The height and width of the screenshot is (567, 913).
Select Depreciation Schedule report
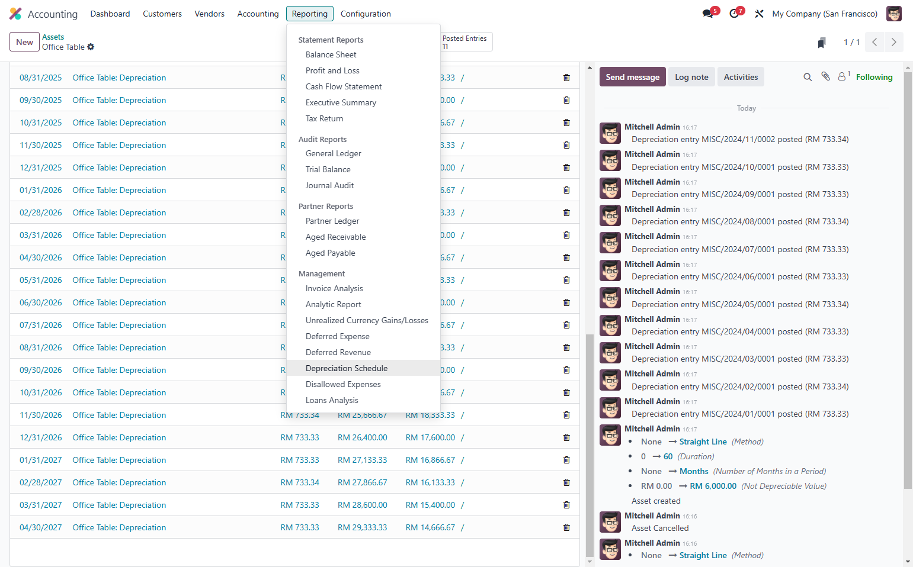363,368
